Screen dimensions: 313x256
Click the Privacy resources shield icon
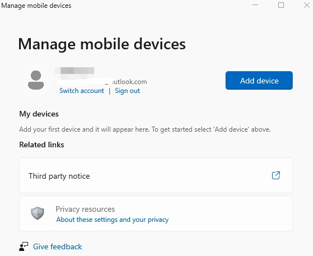(x=38, y=213)
